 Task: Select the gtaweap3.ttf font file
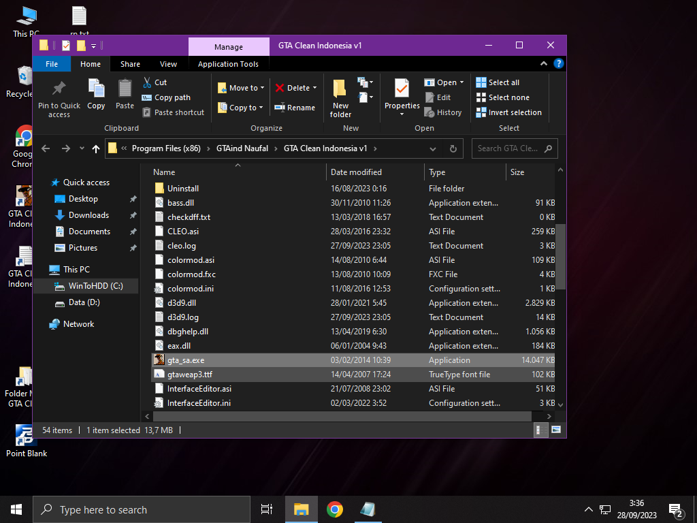pyautogui.click(x=353, y=375)
